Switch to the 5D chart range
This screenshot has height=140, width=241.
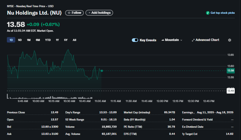tap(20, 40)
